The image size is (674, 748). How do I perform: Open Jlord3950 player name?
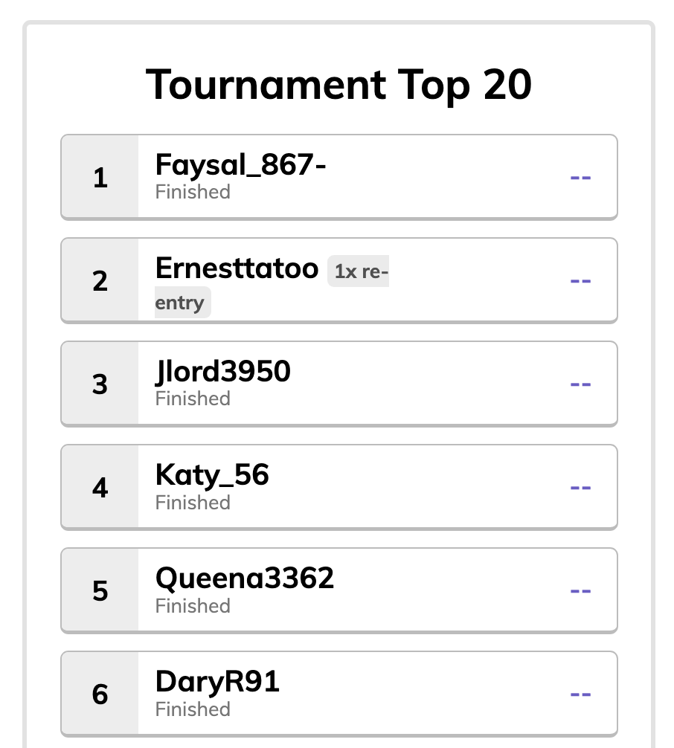tap(223, 372)
